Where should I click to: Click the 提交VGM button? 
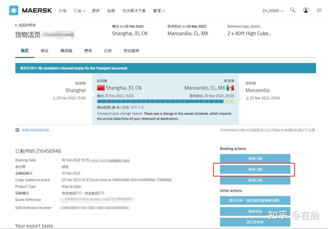pos(255,200)
